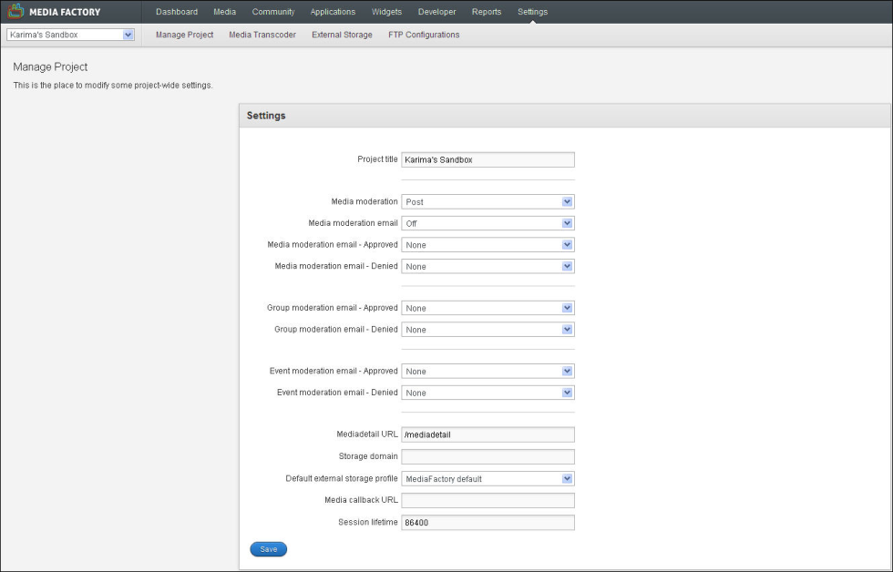Open Group moderation email - Denied dropdown
This screenshot has width=893, height=572.
[x=488, y=330]
